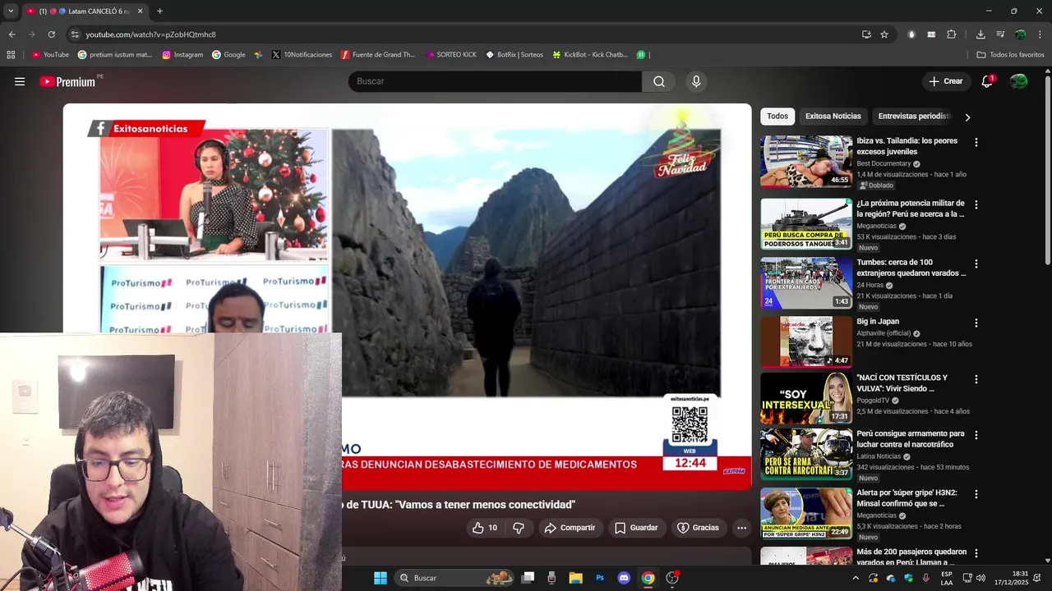This screenshot has width=1052, height=591.
Task: Open Discord from taskbar
Action: (624, 578)
